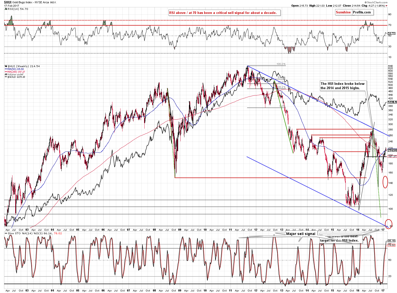
Task: Click the blue MA(50) legend line swatch
Action: tap(6, 69)
